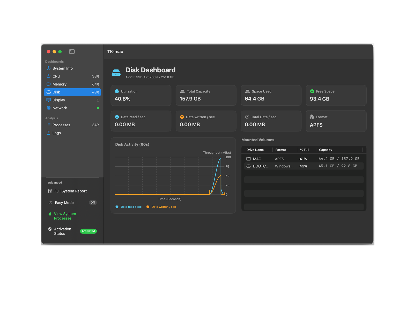Image resolution: width=414 pixels, height=310 pixels.
Task: Click the CPU chip icon
Action: [x=48, y=76]
